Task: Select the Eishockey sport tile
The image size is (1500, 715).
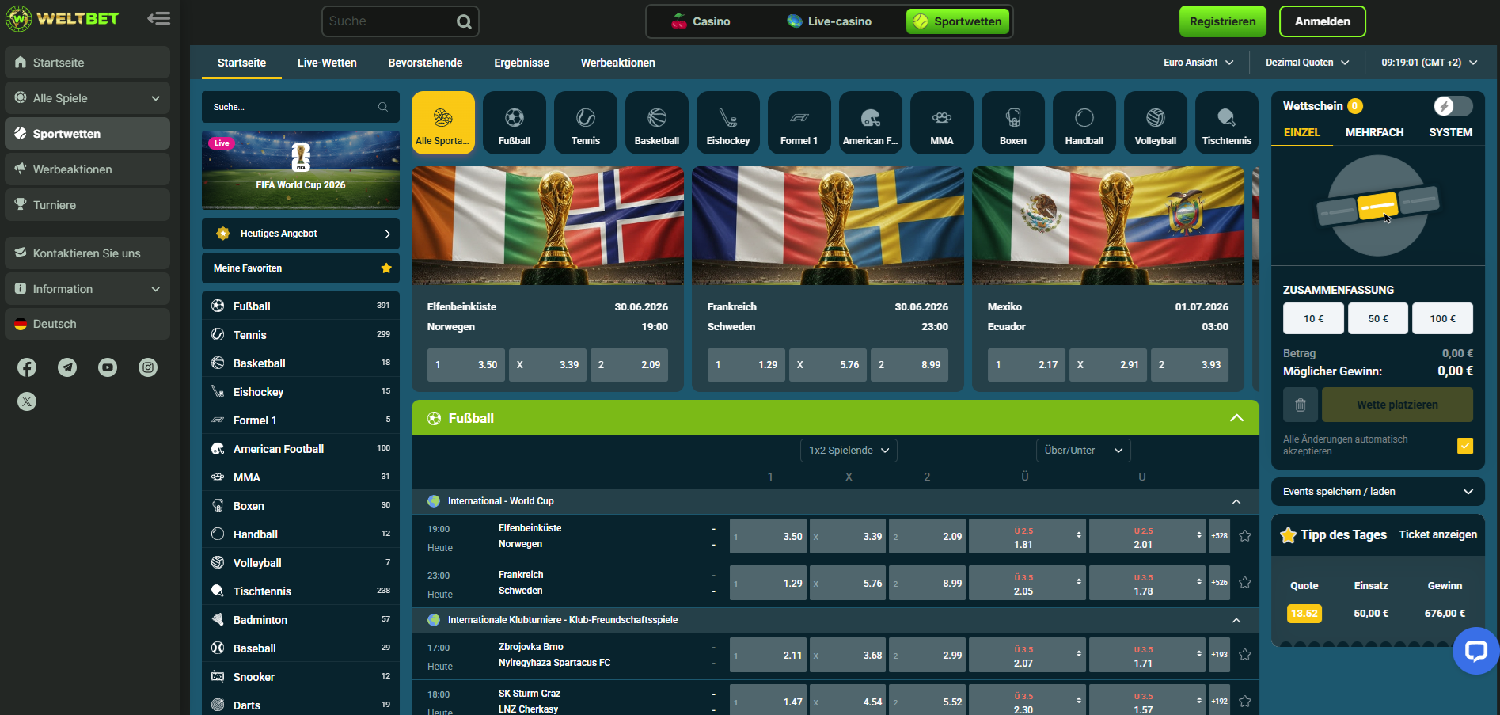Action: click(x=728, y=123)
